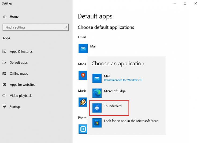Open Apps for websites settings
Screen dimensions: 201x143
click(x=23, y=85)
